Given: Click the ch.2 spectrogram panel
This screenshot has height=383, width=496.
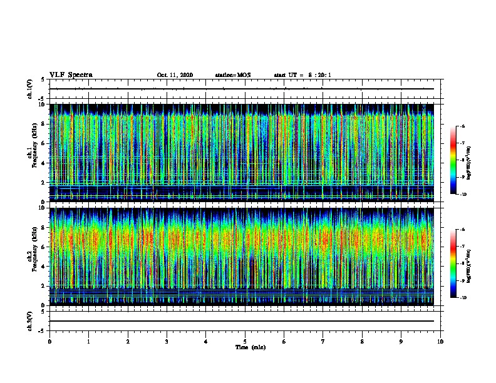Looking at the screenshot, I should point(242,257).
